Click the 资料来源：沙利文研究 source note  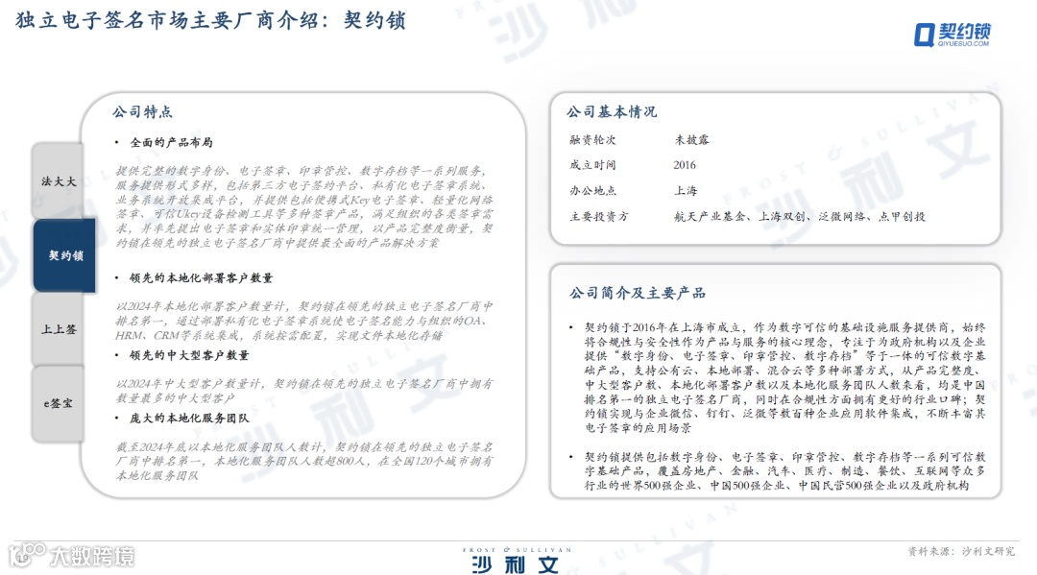[x=961, y=551]
